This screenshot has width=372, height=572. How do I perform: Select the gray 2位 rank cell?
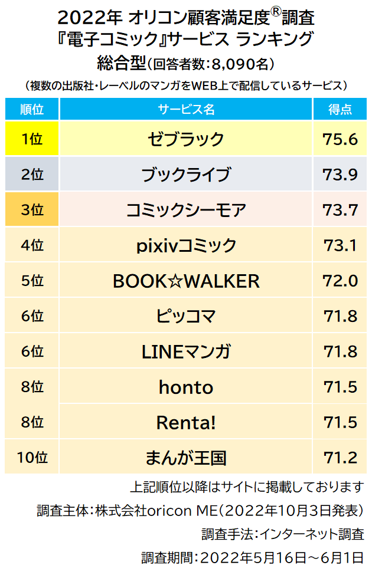coord(32,175)
